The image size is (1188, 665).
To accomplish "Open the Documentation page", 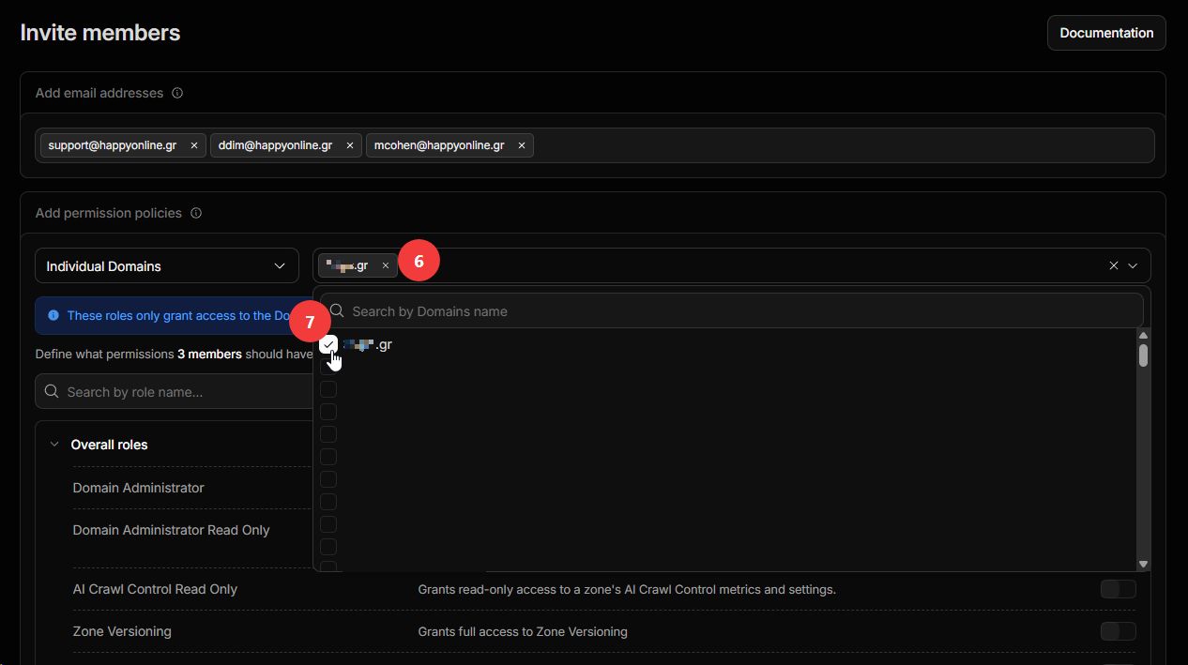I will pos(1106,33).
